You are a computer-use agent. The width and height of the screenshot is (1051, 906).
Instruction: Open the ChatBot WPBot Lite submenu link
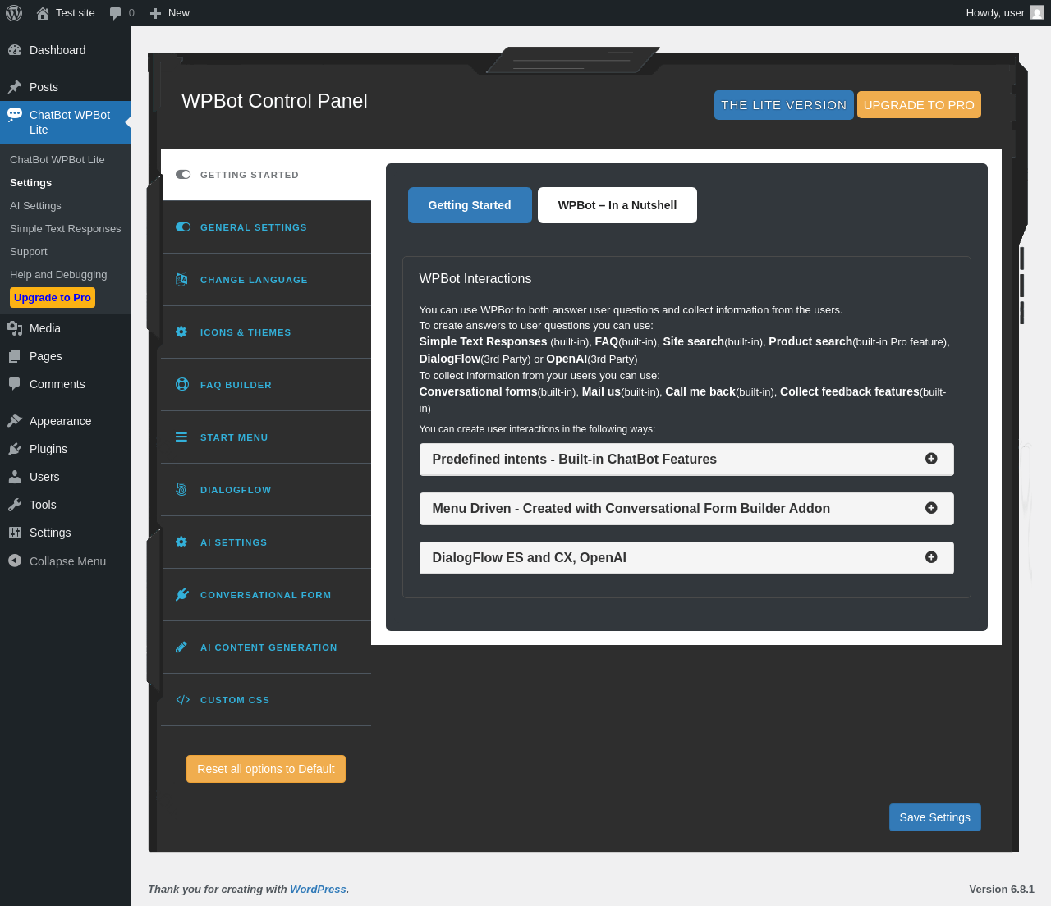(x=57, y=160)
